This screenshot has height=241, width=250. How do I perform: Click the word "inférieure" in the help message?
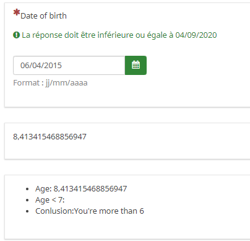click(x=115, y=35)
